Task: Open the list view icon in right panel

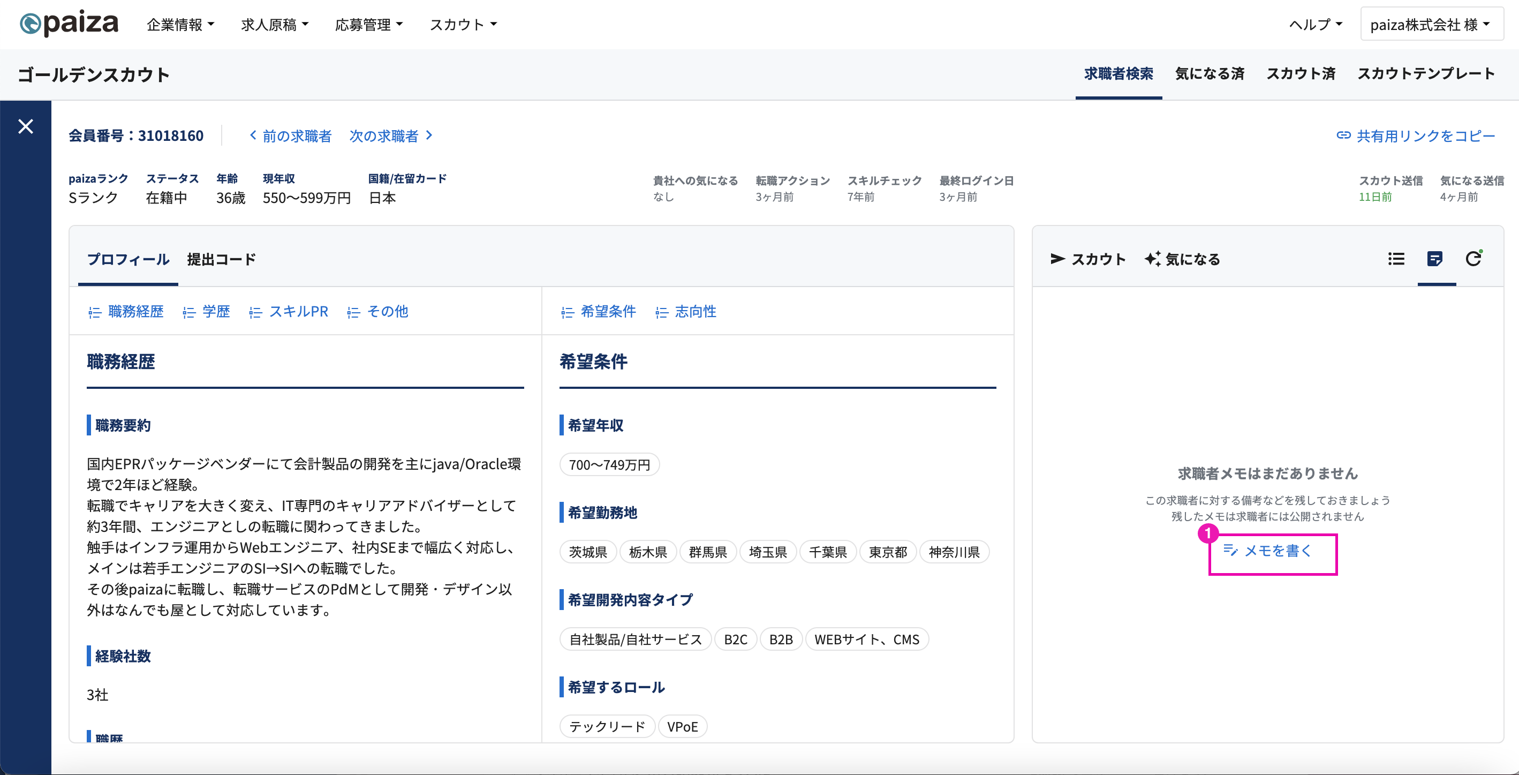Action: [x=1396, y=259]
